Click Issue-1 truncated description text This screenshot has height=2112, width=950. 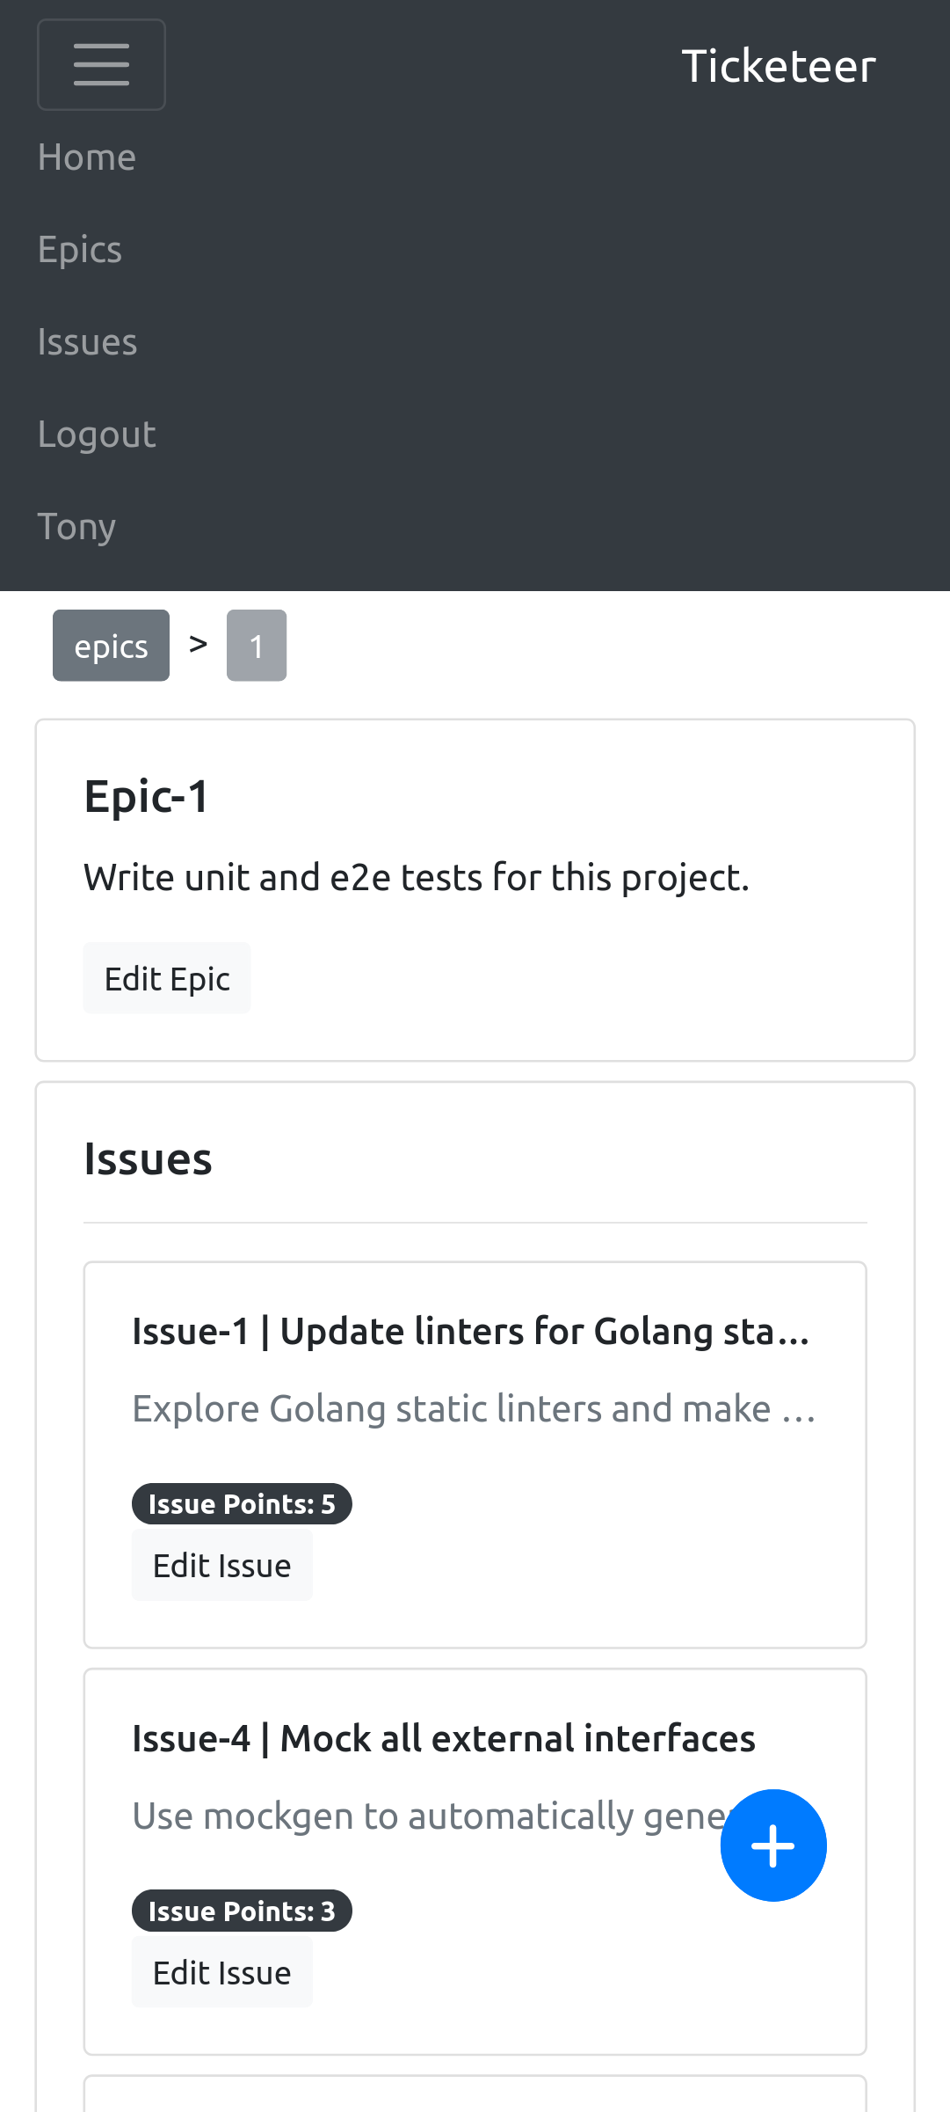475,1407
